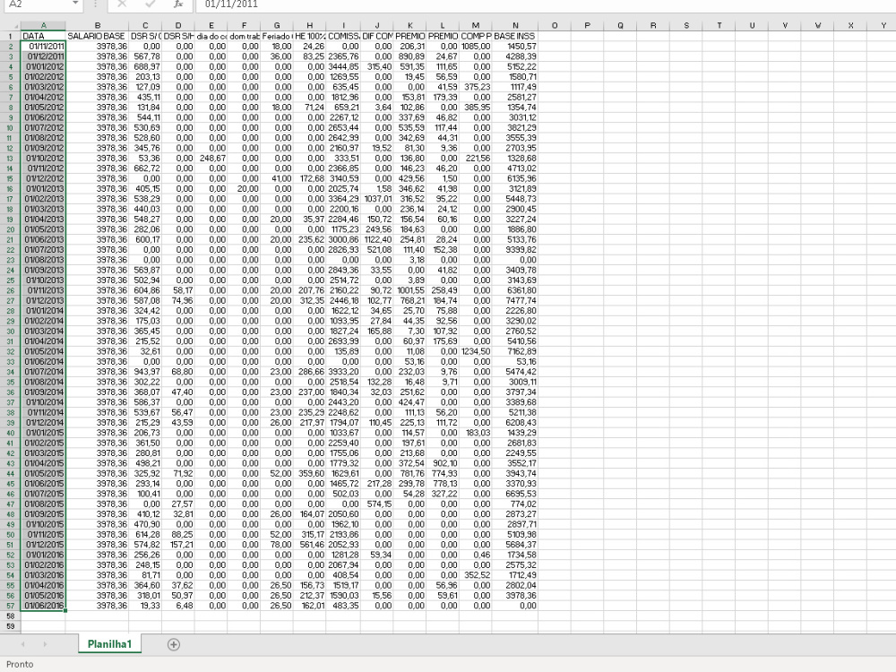The width and height of the screenshot is (896, 672).
Task: Click the Feriado header cell
Action: [277, 36]
